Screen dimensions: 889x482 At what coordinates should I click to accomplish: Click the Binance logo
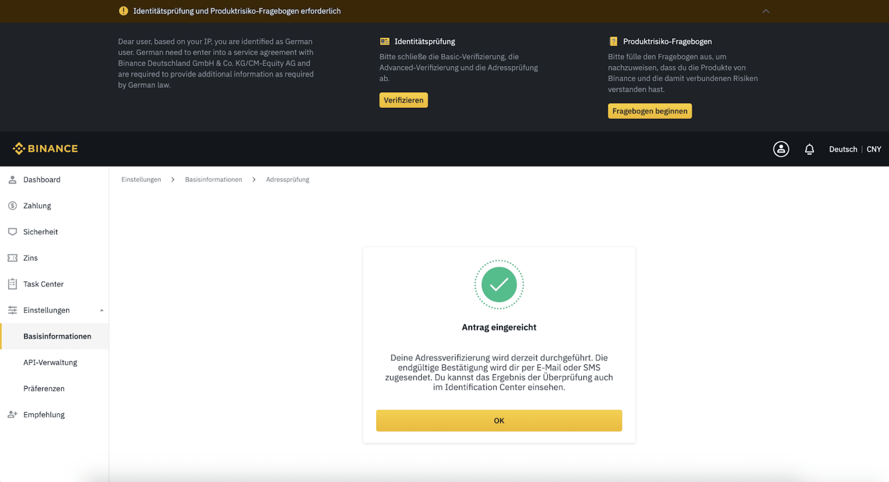click(x=45, y=149)
